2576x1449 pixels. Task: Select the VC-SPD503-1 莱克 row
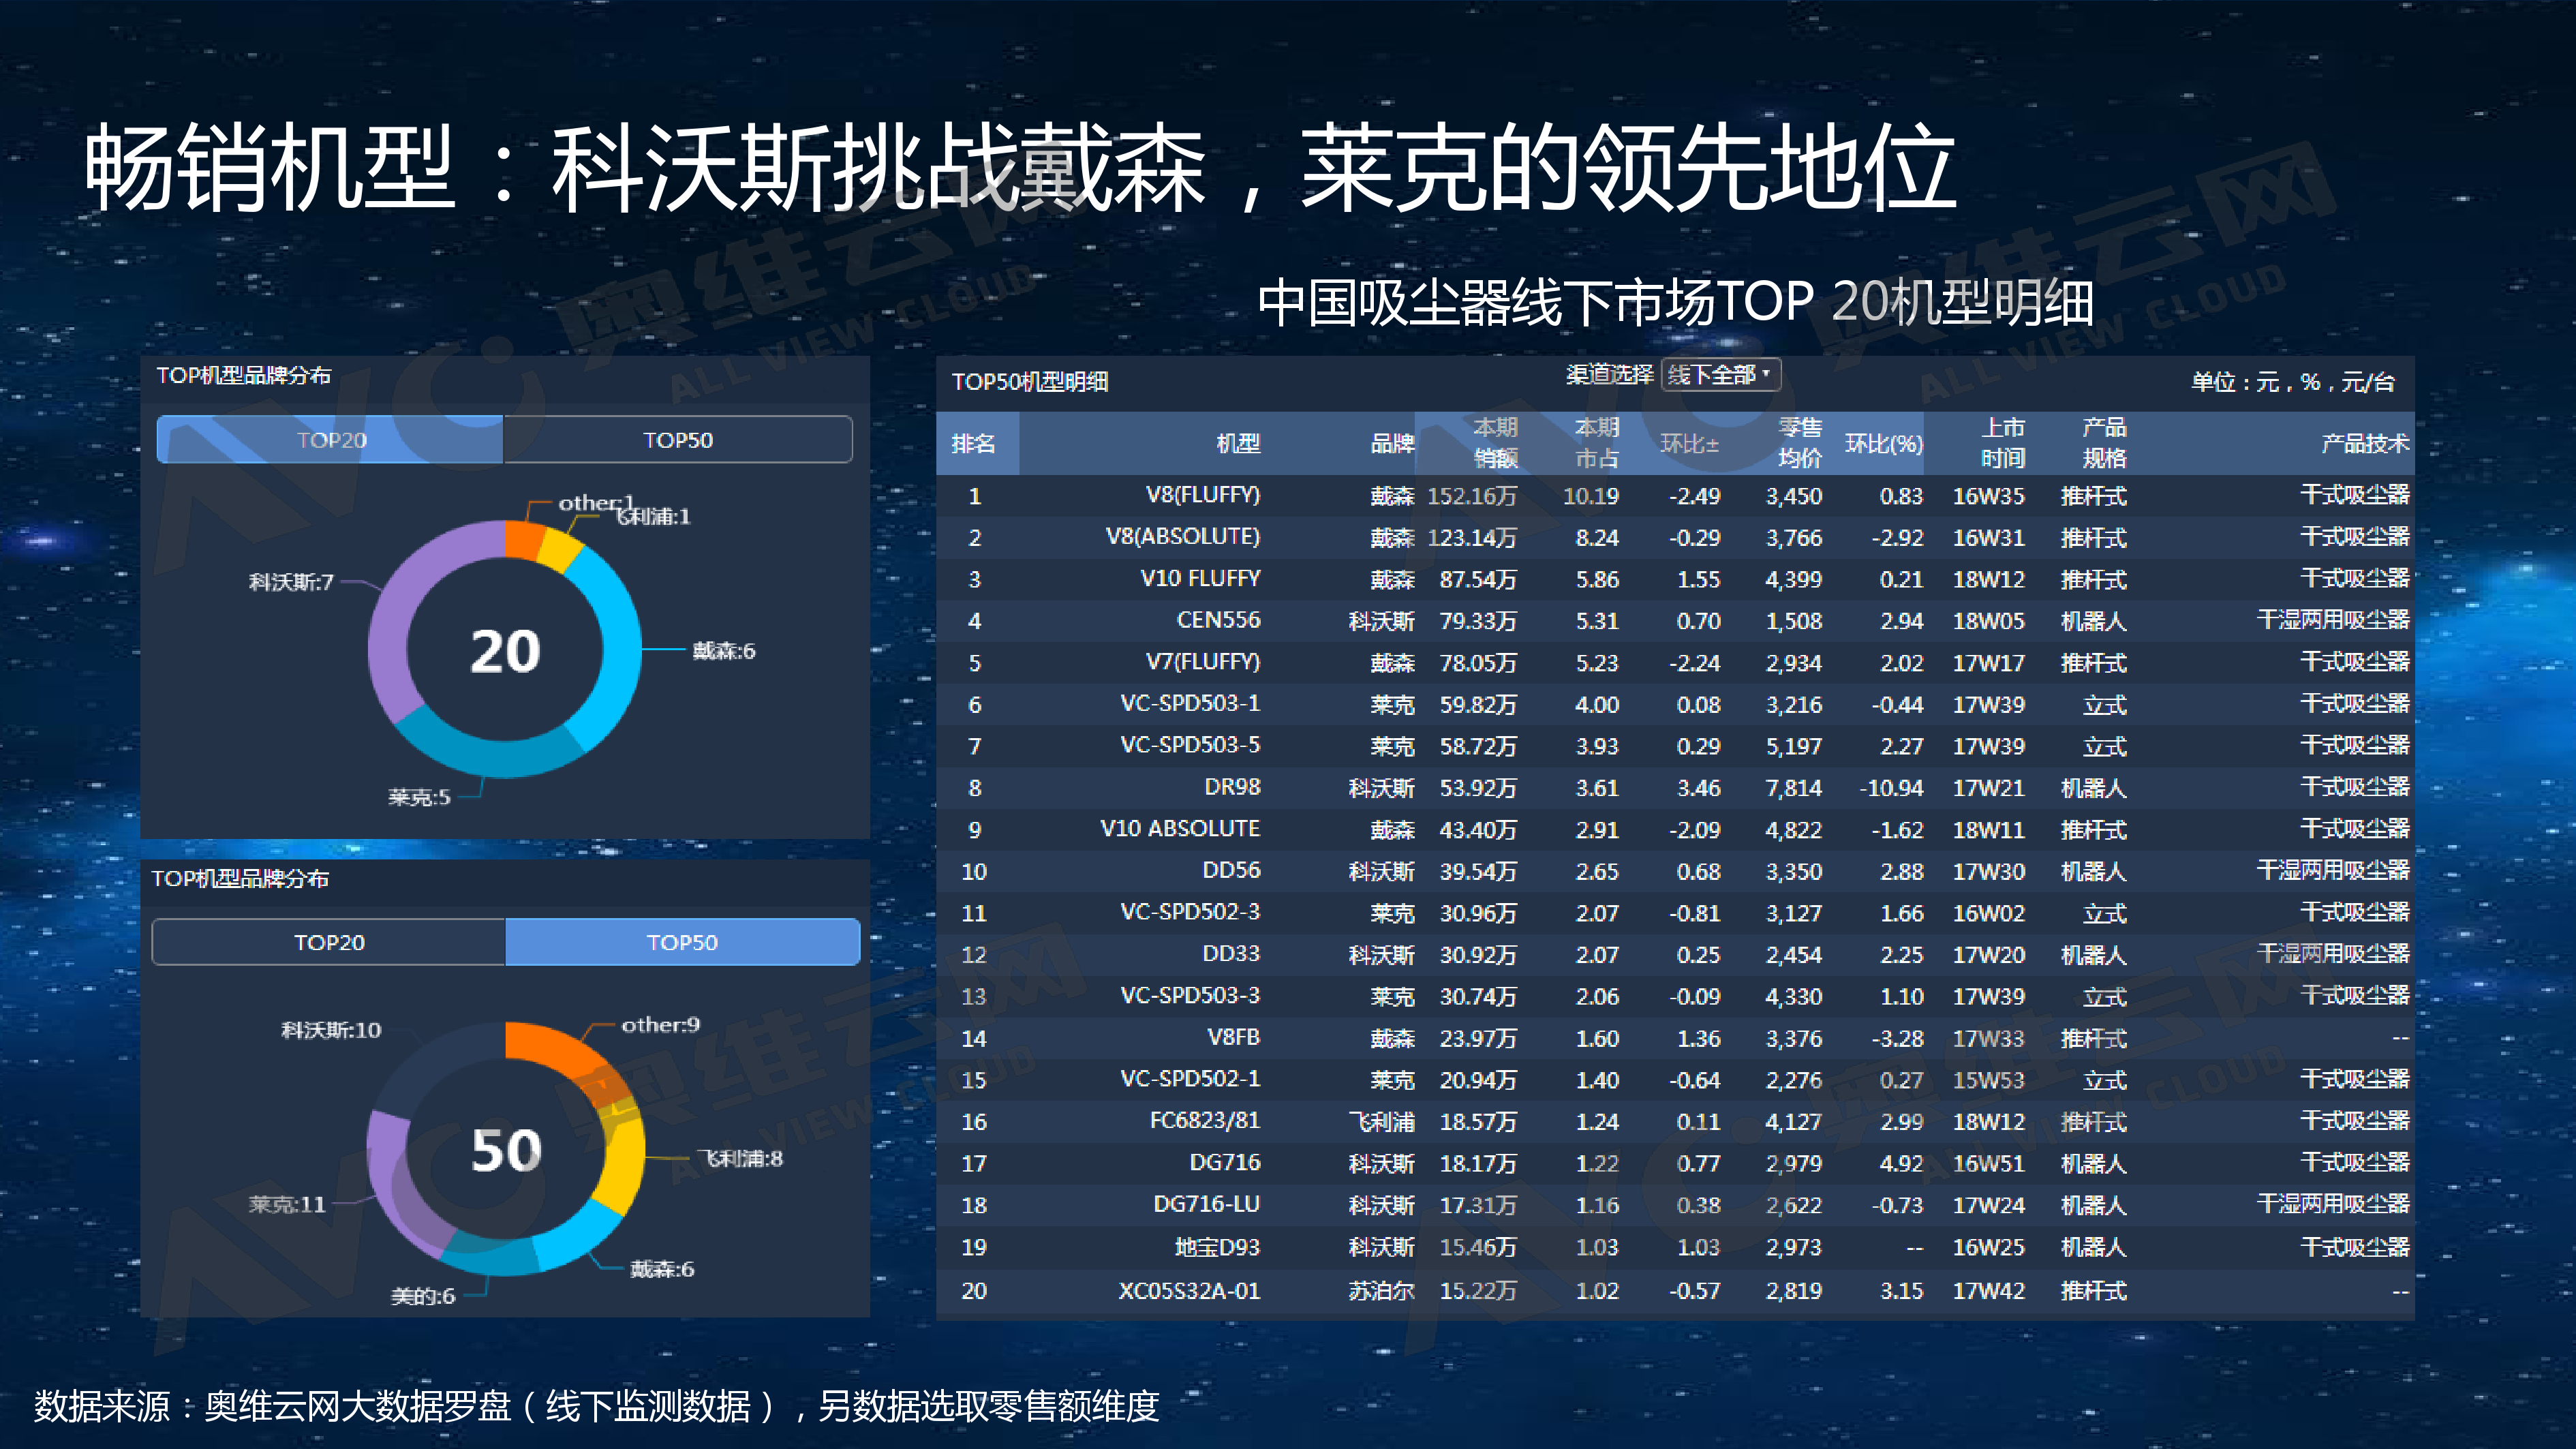click(x=1190, y=704)
